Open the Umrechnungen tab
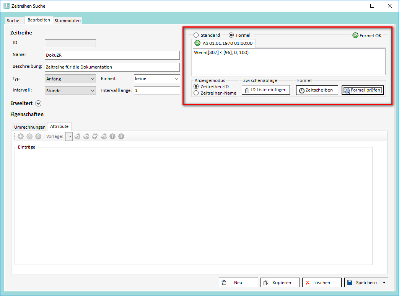The height and width of the screenshot is (296, 399). (x=29, y=127)
